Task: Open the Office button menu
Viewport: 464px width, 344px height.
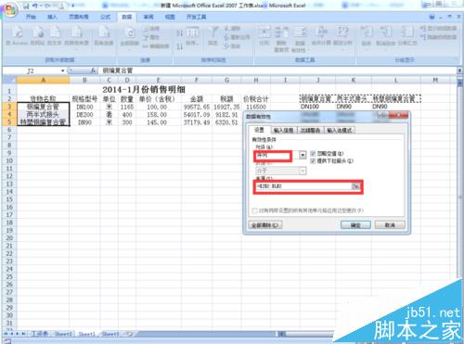Action: (x=10, y=10)
